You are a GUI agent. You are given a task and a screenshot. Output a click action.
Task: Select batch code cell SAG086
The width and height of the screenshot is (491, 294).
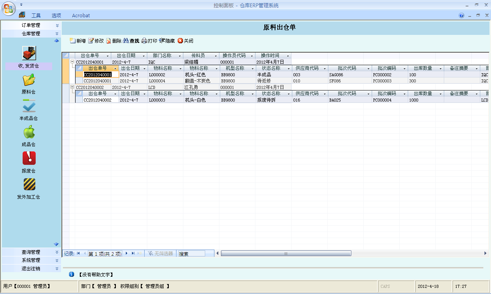pyautogui.click(x=350, y=75)
